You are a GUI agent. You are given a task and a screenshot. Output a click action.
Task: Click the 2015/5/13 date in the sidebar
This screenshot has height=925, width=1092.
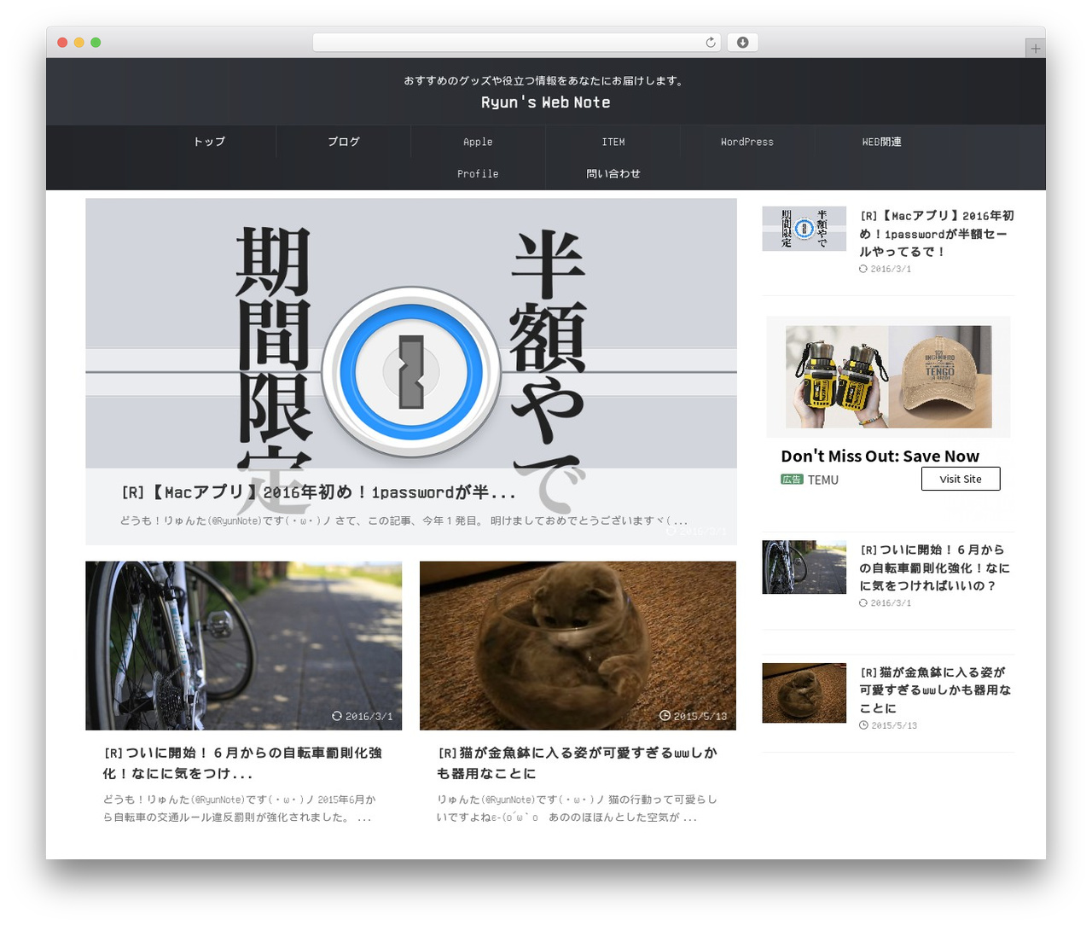click(x=888, y=725)
